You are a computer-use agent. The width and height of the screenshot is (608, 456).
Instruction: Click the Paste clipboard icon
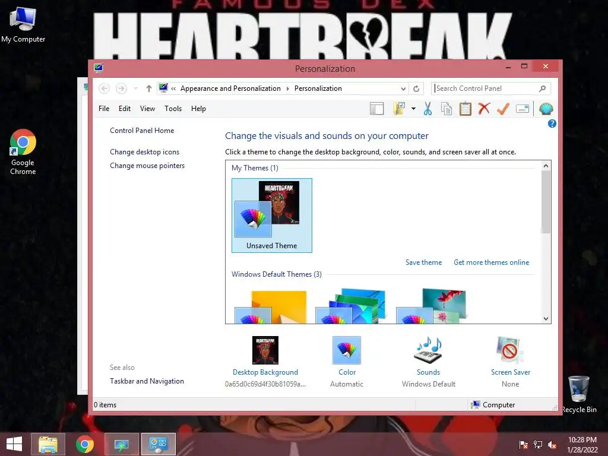pos(465,109)
